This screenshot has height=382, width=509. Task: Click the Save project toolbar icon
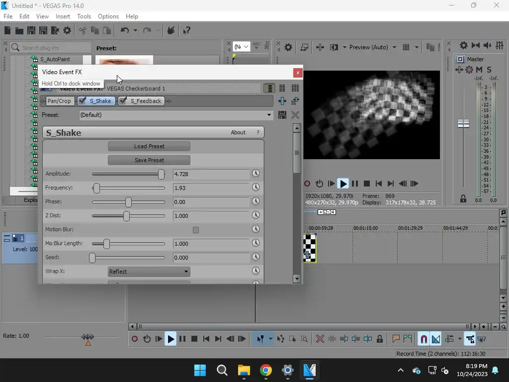pyautogui.click(x=31, y=30)
